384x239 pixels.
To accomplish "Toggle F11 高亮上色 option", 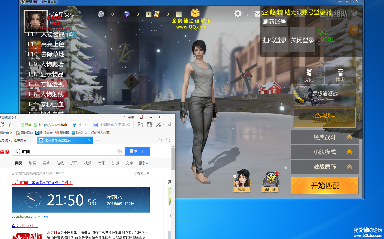I will (x=46, y=44).
